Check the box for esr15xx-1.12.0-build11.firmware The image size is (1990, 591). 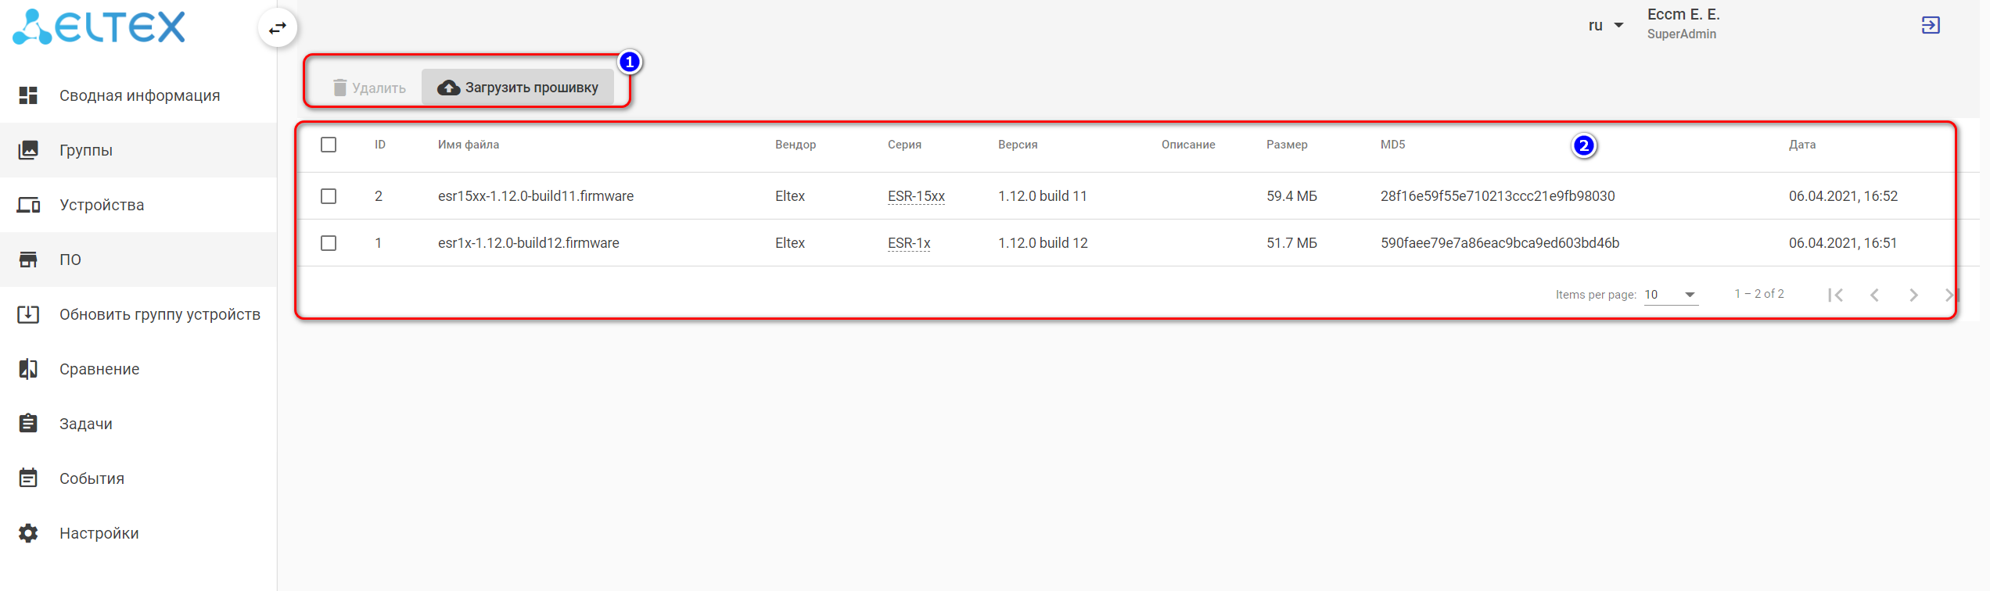coord(329,196)
